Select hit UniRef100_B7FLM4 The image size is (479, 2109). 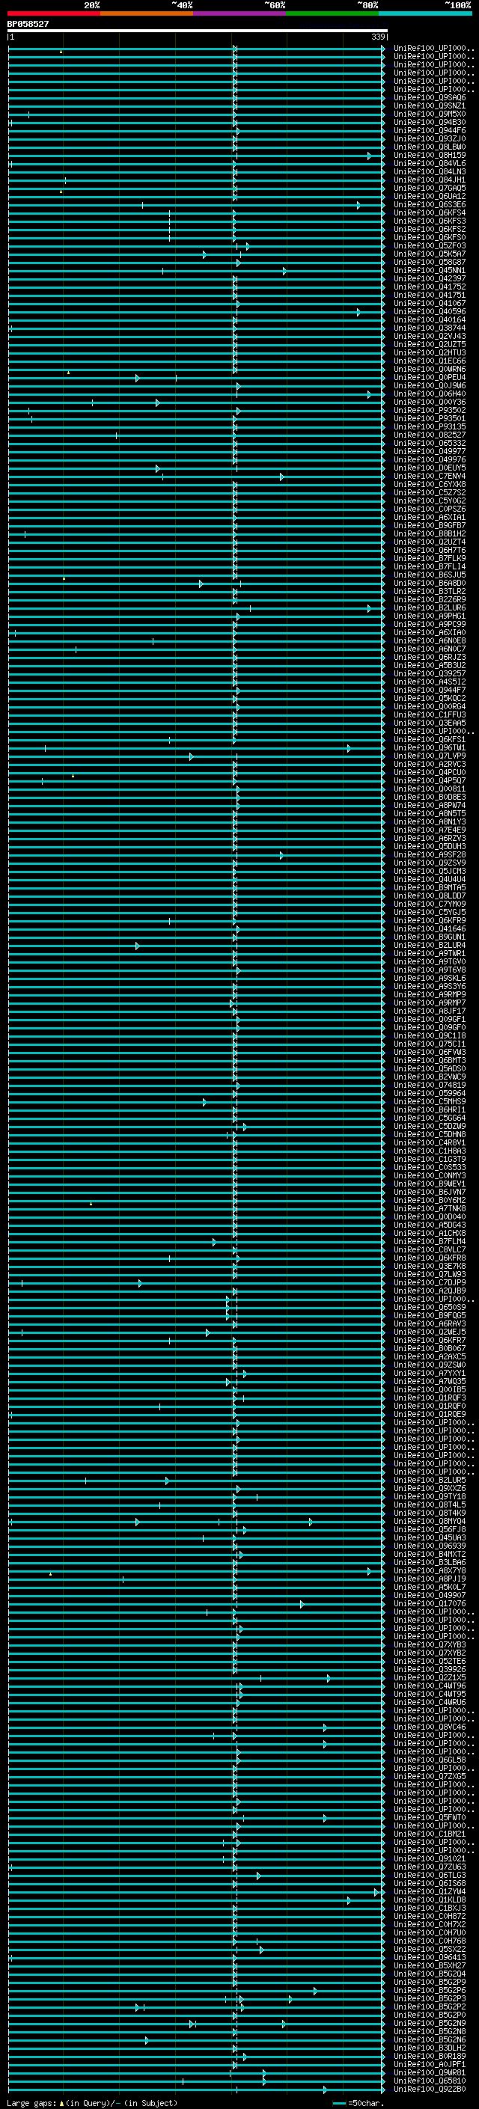429,1241
